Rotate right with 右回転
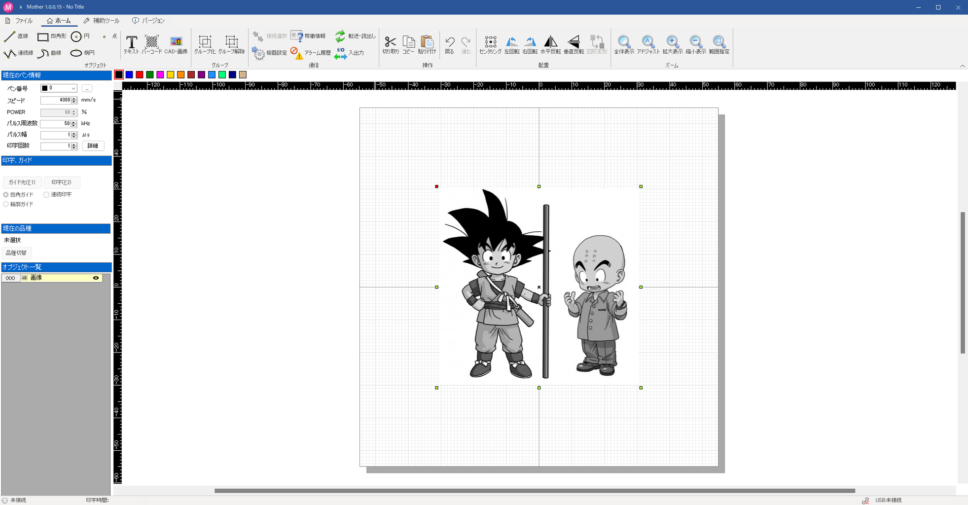This screenshot has width=968, height=505. (x=530, y=44)
